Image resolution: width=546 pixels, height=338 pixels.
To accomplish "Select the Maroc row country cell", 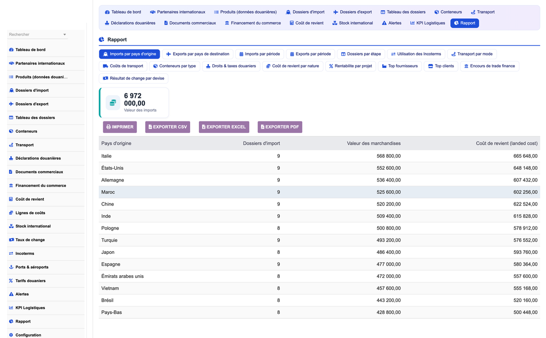I will click(108, 192).
